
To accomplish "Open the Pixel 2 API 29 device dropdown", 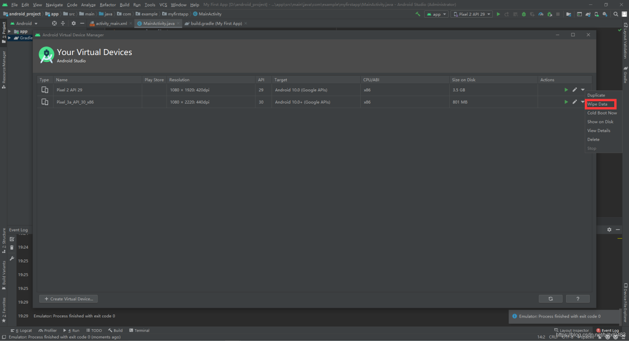I will point(472,14).
